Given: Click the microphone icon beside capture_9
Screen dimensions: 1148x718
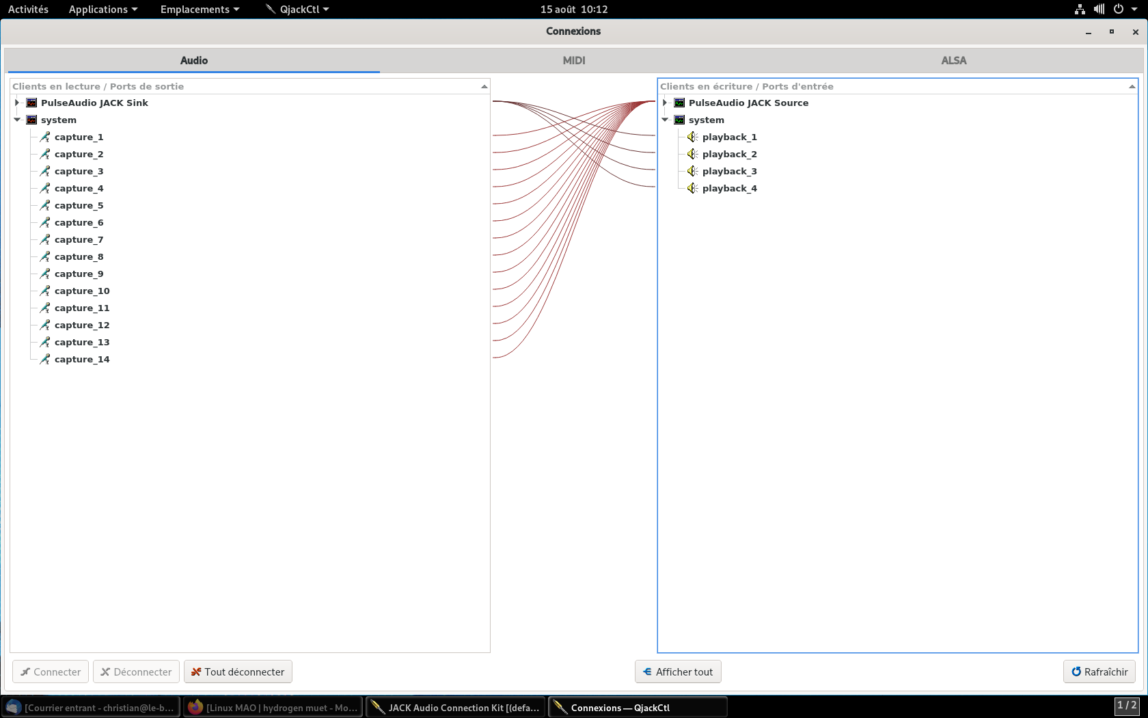Looking at the screenshot, I should [x=45, y=274].
